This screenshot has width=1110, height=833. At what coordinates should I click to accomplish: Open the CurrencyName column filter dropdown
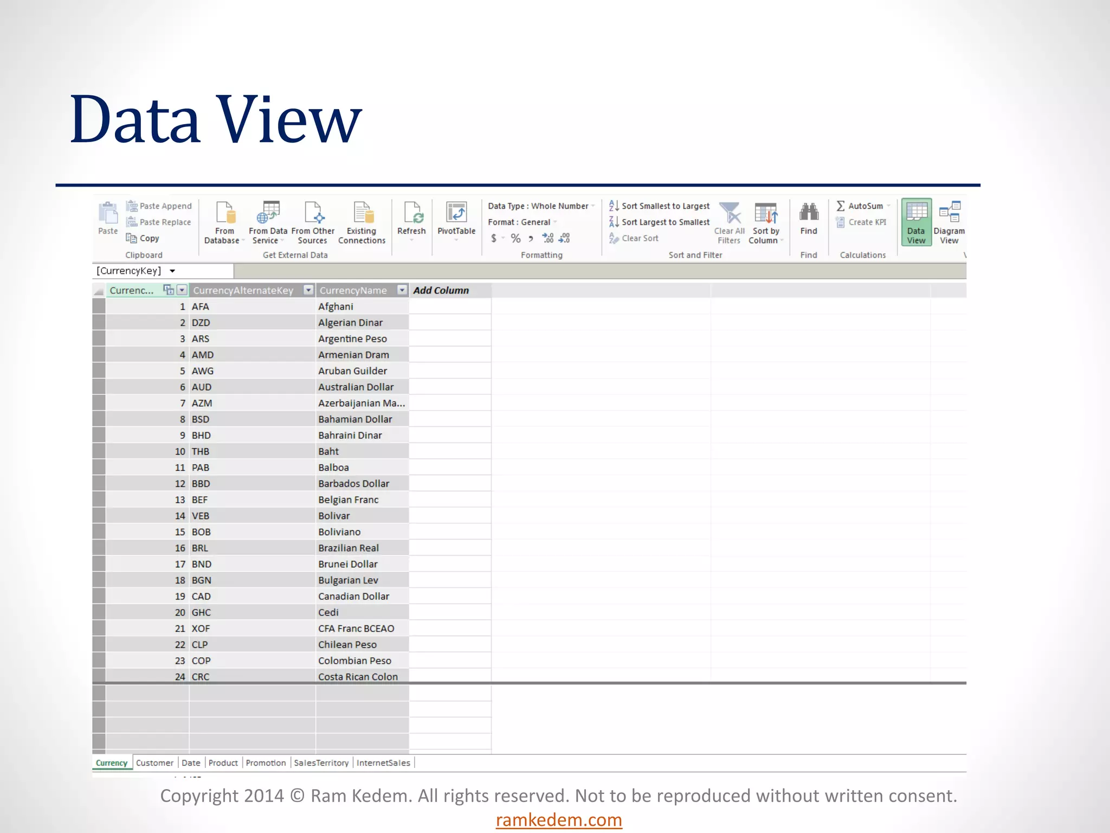coord(402,290)
